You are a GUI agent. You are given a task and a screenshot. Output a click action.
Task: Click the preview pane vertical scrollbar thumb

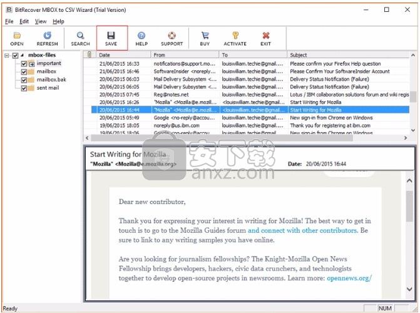click(409, 206)
